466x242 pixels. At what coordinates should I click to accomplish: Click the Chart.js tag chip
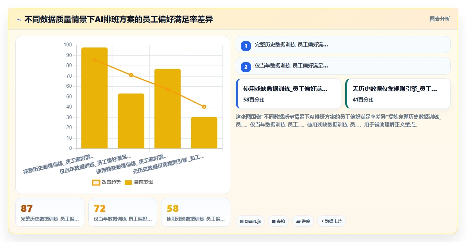coord(250,221)
